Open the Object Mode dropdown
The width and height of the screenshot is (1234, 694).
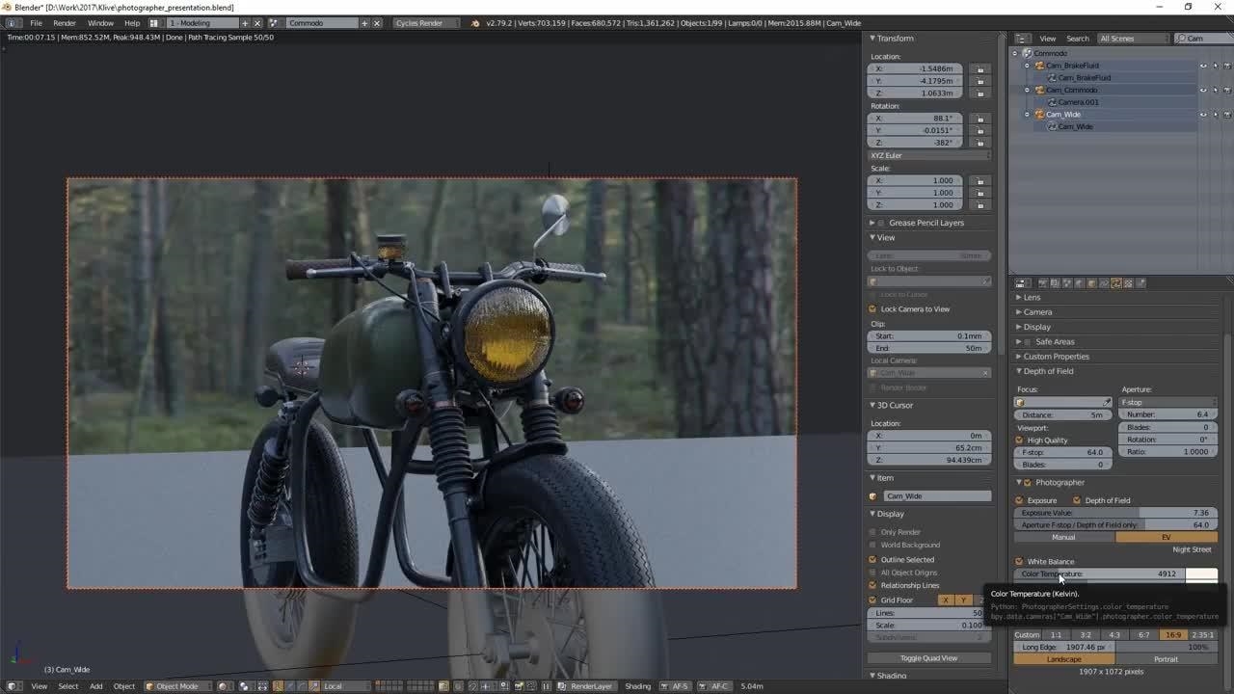point(176,686)
